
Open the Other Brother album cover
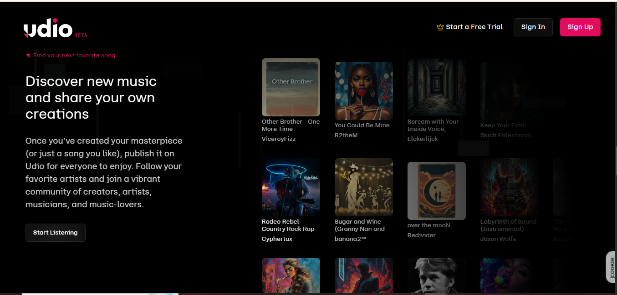pos(291,87)
